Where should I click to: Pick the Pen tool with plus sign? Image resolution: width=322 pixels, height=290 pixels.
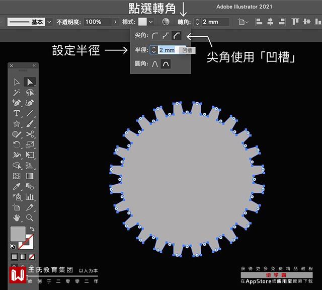coord(17,103)
